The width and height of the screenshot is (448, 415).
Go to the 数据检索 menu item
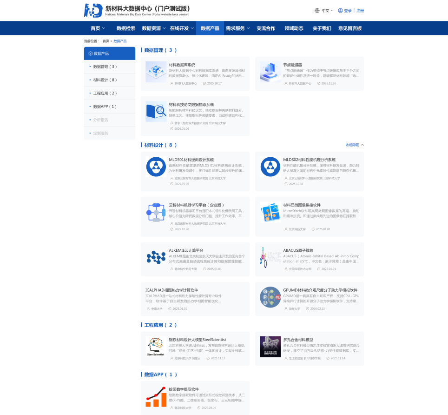click(x=125, y=28)
